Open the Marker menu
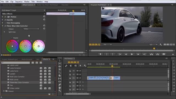The height and width of the screenshot is (99, 176). click(x=27, y=2)
